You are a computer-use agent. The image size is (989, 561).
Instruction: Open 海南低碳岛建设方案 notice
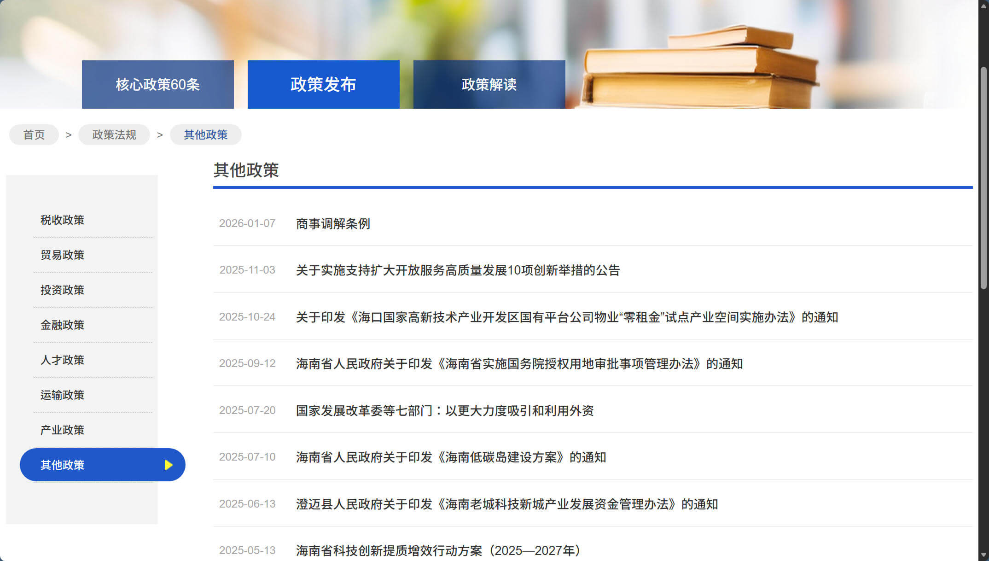point(451,457)
